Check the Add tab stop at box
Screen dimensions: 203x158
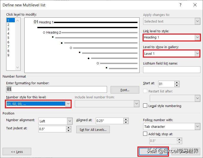coord(145,134)
